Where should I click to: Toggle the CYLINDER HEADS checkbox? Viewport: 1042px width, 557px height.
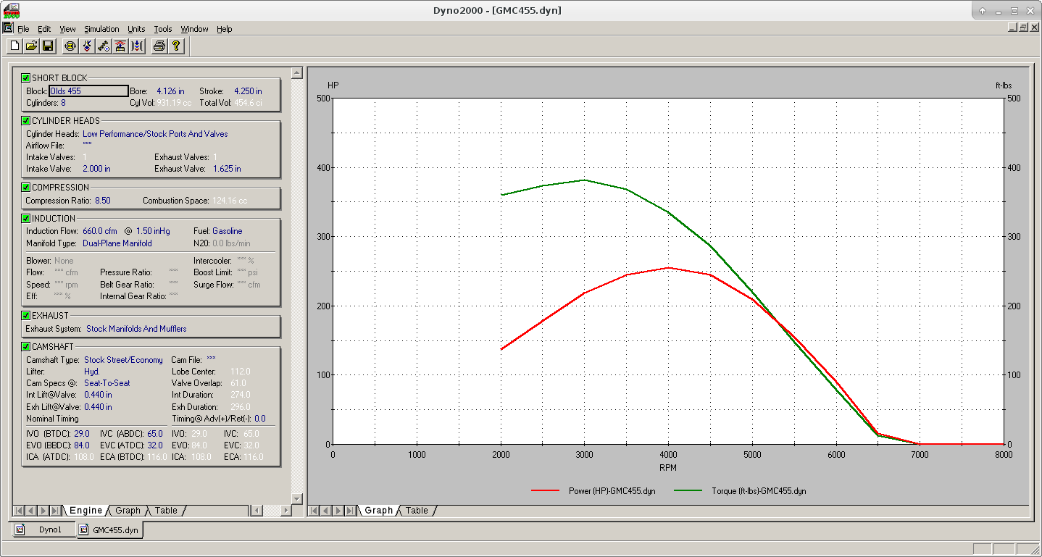pos(26,120)
